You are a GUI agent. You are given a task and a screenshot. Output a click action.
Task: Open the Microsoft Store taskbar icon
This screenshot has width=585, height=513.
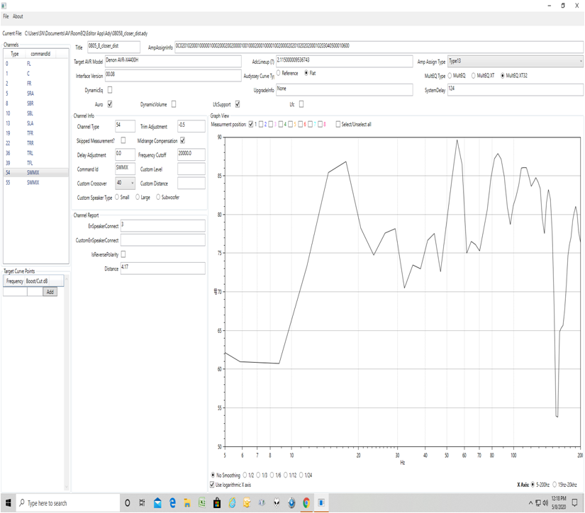217,503
